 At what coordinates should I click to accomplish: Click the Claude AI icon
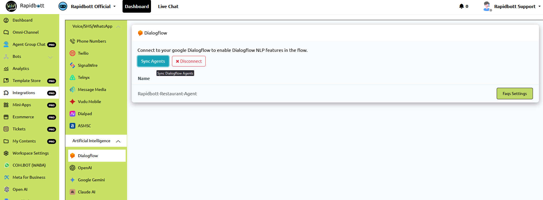tap(72, 192)
